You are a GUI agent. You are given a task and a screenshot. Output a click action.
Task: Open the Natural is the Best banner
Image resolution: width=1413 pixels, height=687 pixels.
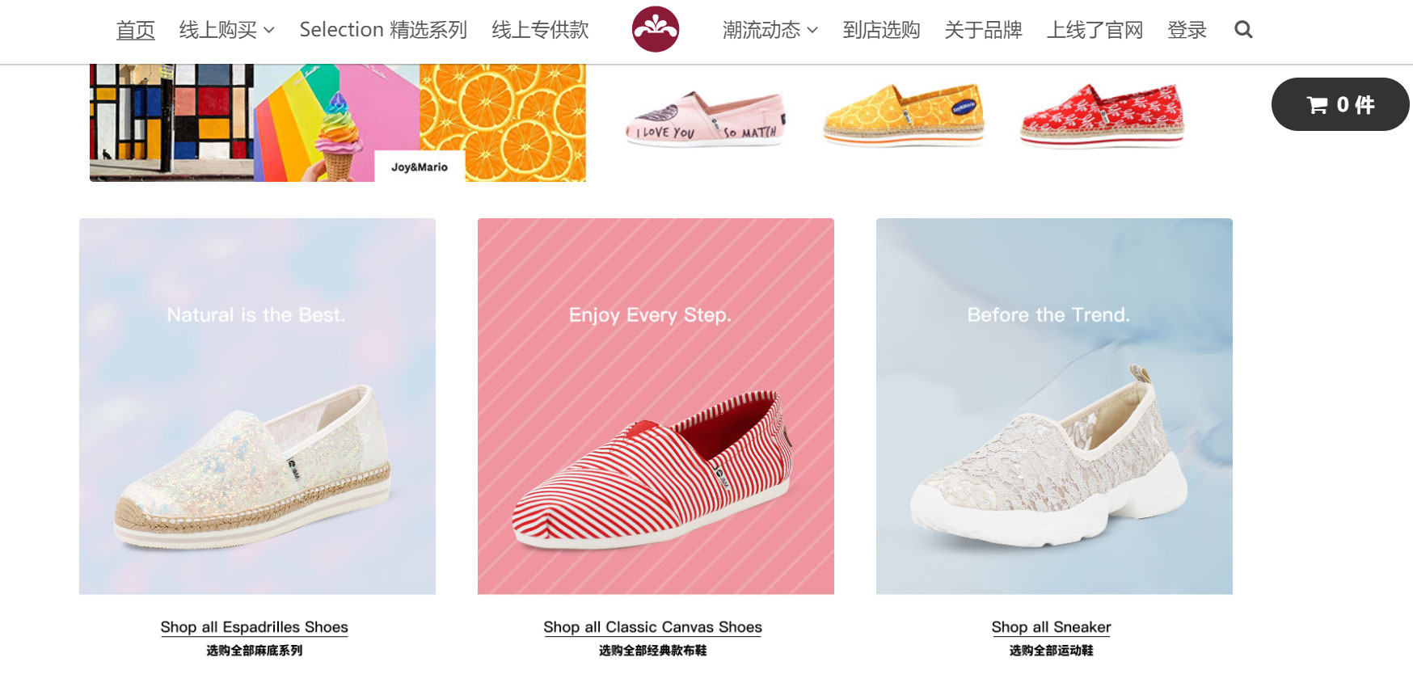pyautogui.click(x=257, y=407)
